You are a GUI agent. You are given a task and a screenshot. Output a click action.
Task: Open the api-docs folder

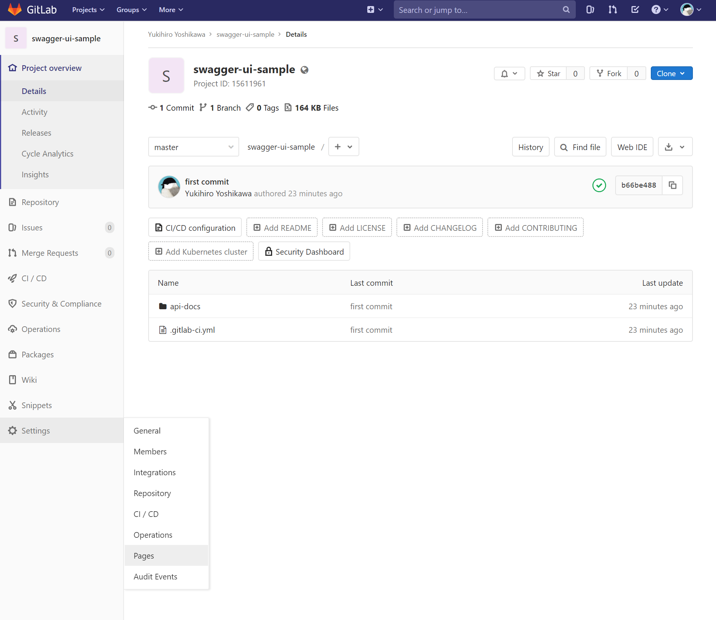[185, 306]
